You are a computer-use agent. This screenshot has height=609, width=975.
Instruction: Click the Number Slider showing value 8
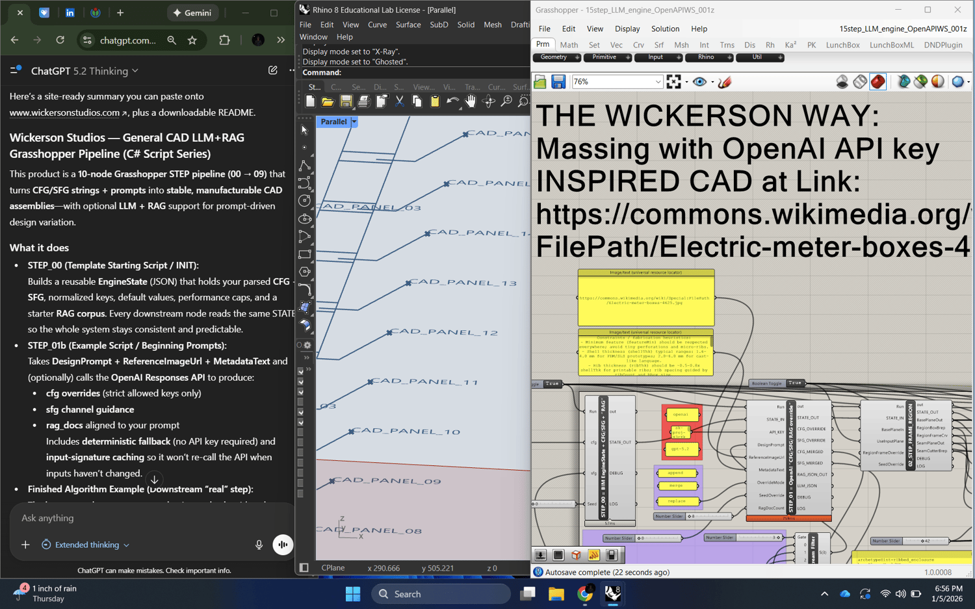pos(693,517)
